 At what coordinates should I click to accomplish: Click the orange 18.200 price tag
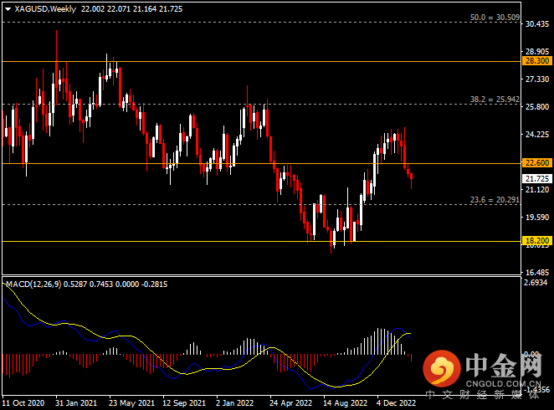(536, 241)
